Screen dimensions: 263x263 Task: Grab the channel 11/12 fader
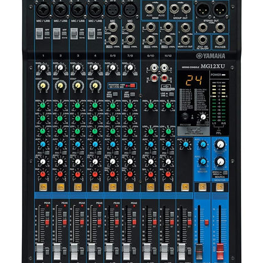(x=164, y=251)
